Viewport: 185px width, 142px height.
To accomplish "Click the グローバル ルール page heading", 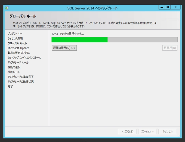I will pos(23,16).
